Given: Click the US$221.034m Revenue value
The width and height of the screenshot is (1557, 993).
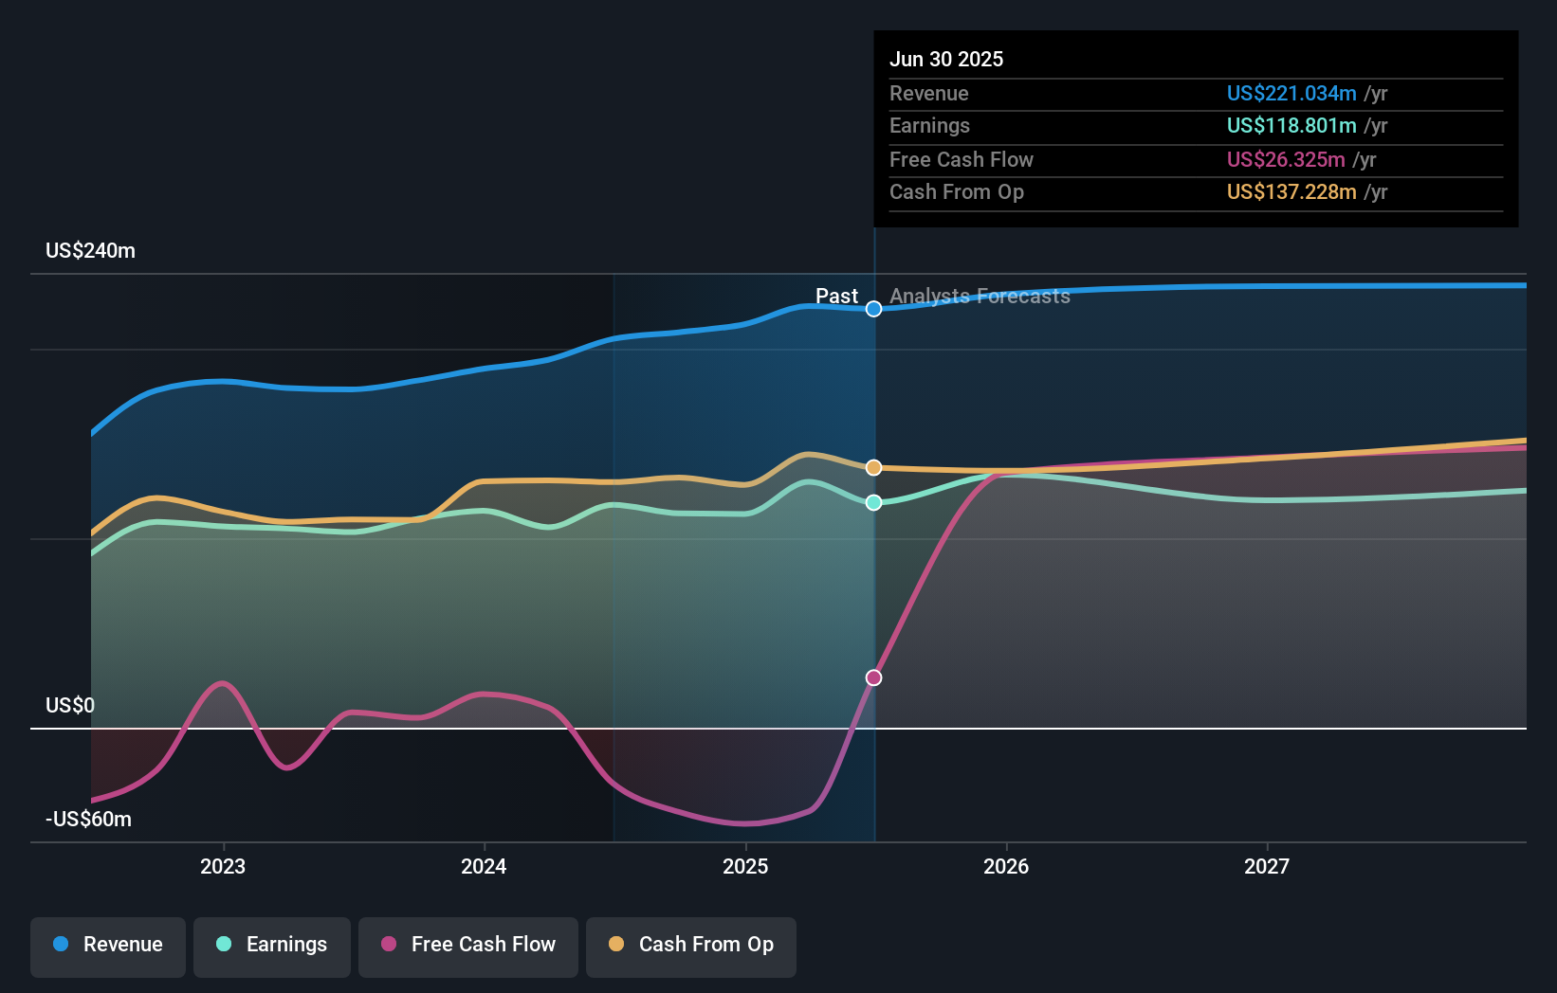Looking at the screenshot, I should (1291, 93).
